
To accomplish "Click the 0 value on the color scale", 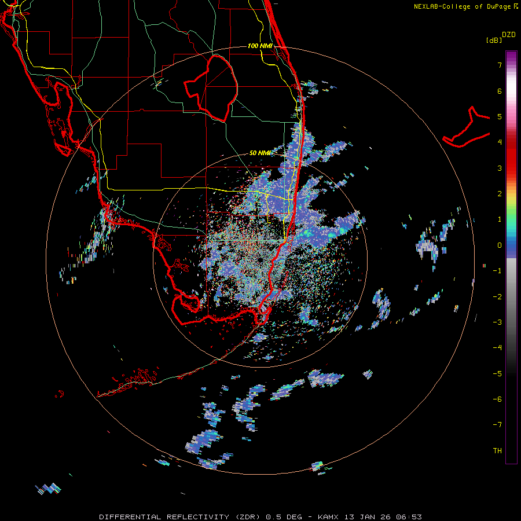I will [x=500, y=245].
